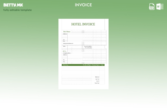Viewport: 167px width, 108px height.
Task: Click the HOTEL INVOICE title text
Action: point(83,24)
